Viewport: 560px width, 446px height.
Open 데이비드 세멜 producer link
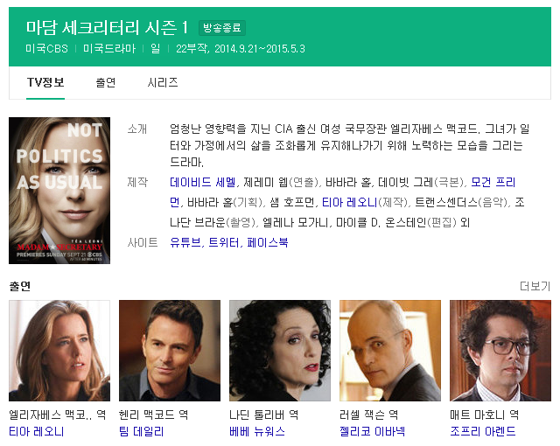tap(202, 182)
